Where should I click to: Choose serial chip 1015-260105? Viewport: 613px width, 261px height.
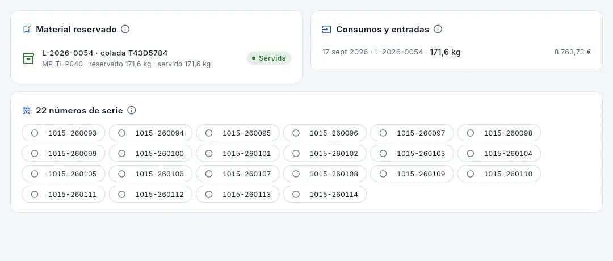[64, 174]
